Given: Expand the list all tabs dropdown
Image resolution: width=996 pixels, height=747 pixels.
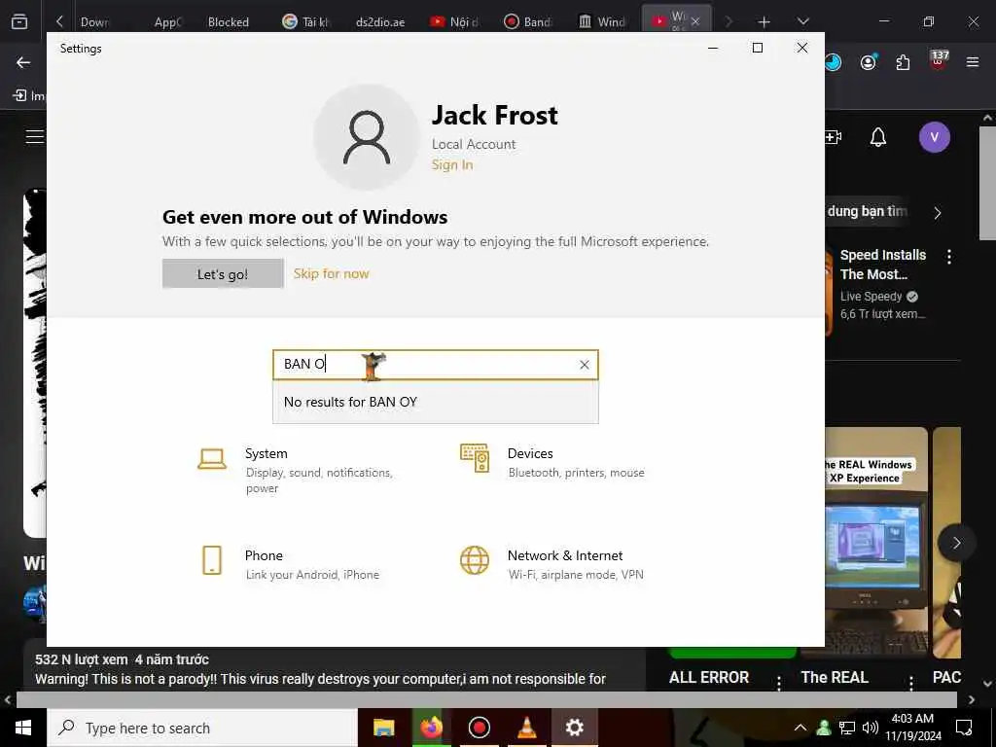Looking at the screenshot, I should tap(803, 22).
